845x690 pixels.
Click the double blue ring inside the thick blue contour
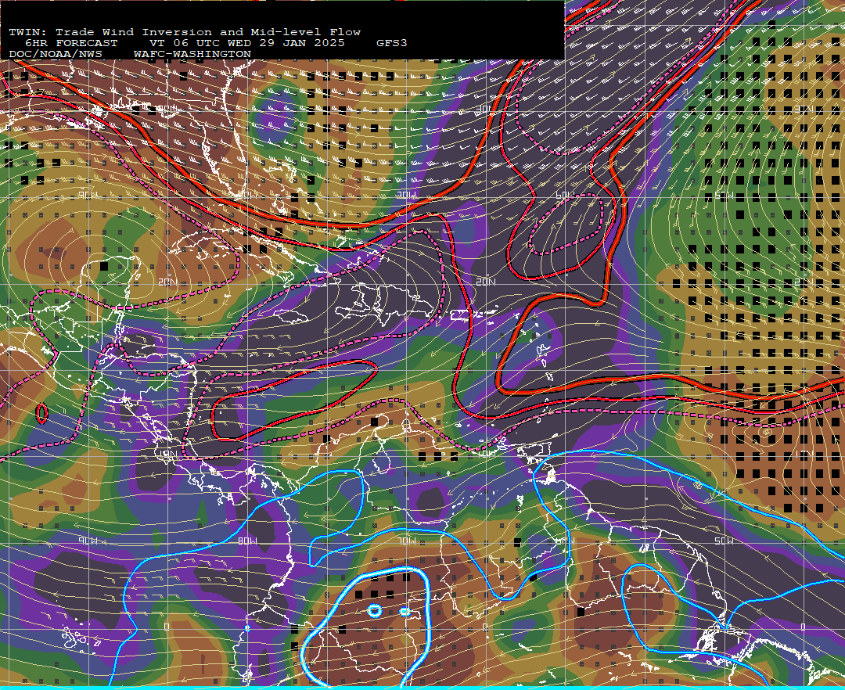(x=375, y=611)
